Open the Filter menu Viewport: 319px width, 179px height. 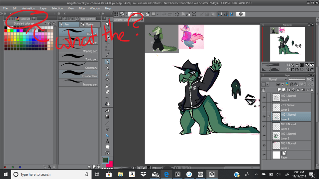(82, 8)
